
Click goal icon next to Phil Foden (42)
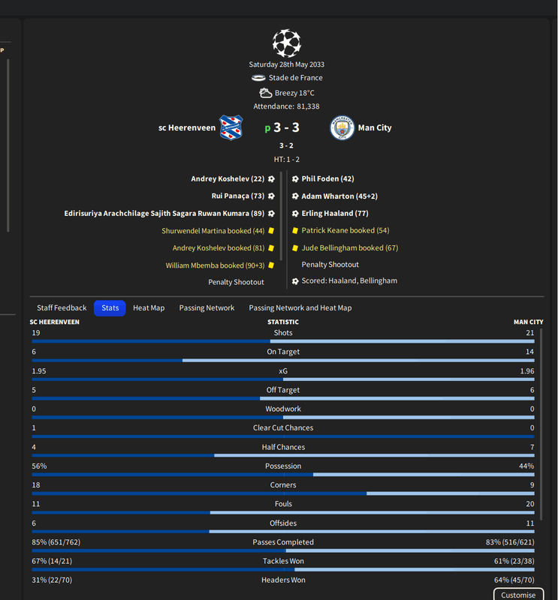click(x=295, y=178)
